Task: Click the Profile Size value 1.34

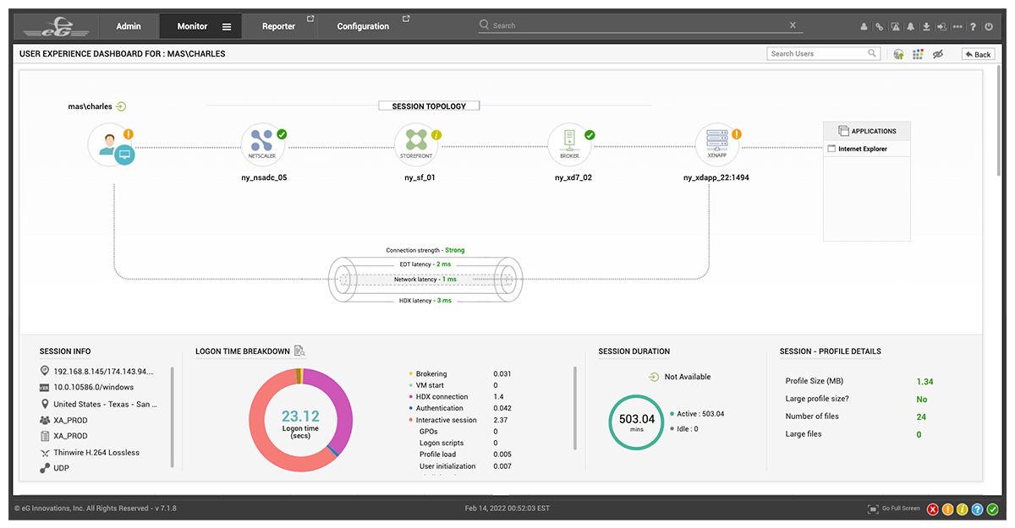Action: coord(924,382)
